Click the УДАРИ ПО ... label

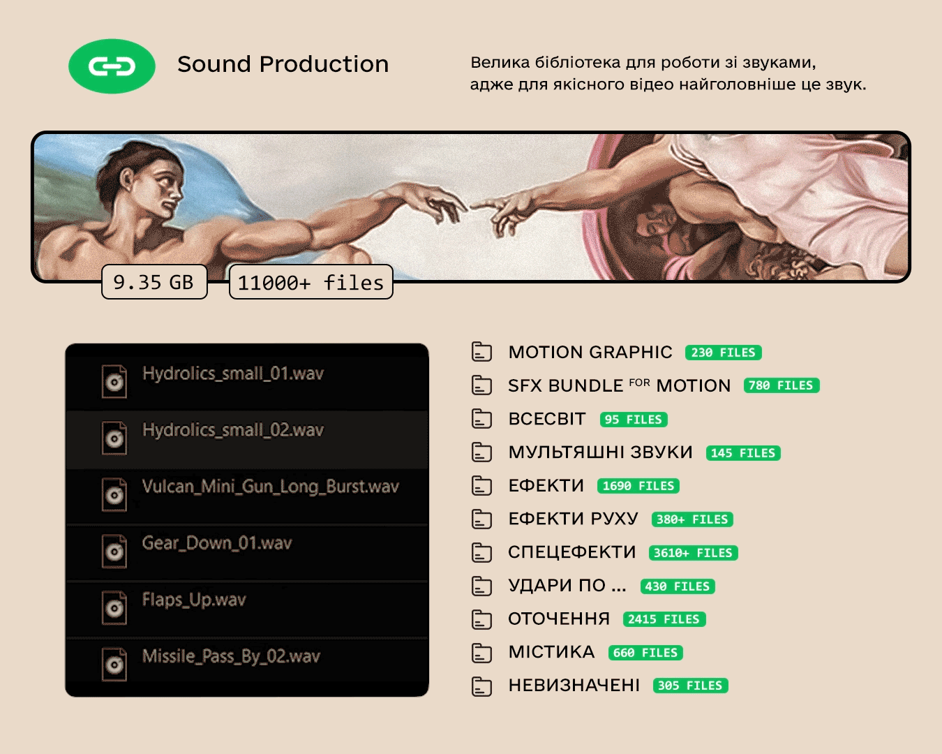pos(567,586)
